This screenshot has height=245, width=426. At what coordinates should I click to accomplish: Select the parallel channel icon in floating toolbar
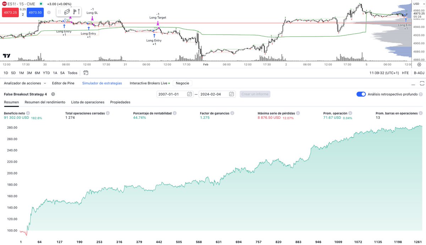click(x=67, y=11)
